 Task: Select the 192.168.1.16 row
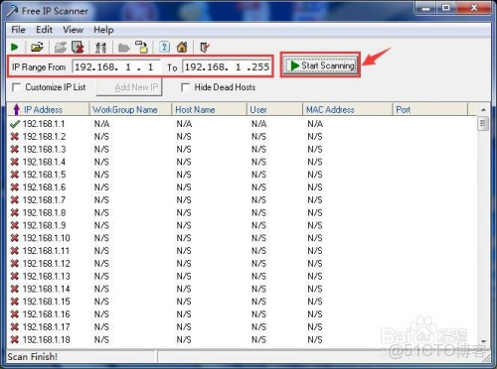click(x=242, y=314)
